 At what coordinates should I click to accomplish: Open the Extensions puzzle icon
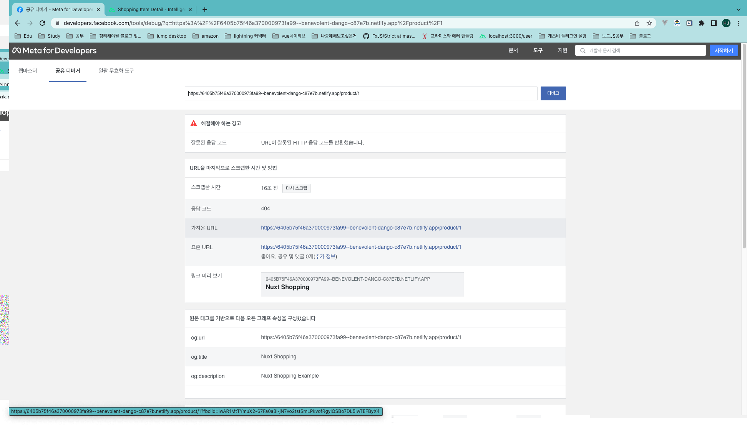[x=702, y=23]
